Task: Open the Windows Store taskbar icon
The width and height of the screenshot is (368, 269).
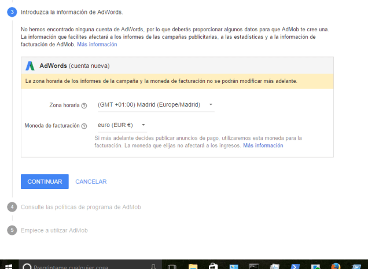Action: pos(212,266)
